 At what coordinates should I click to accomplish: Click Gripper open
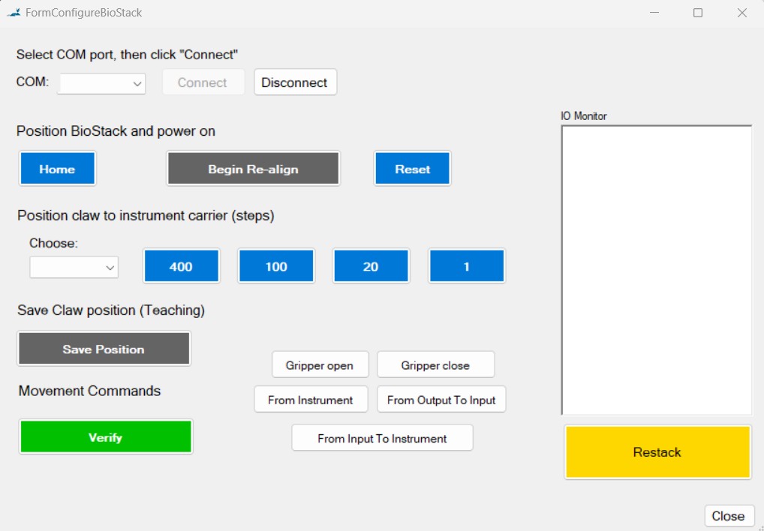coord(320,364)
